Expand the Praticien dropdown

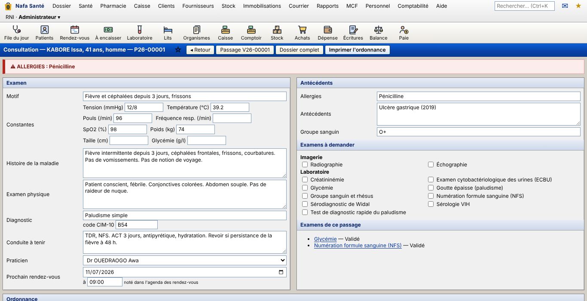click(185, 260)
